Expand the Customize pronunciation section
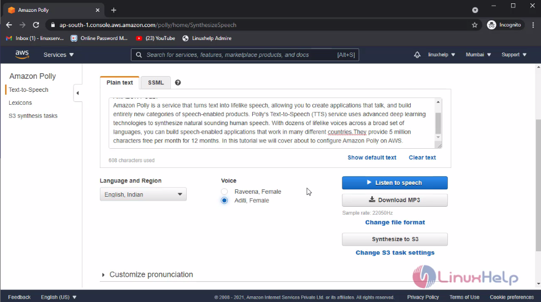The width and height of the screenshot is (541, 302). pos(147,274)
